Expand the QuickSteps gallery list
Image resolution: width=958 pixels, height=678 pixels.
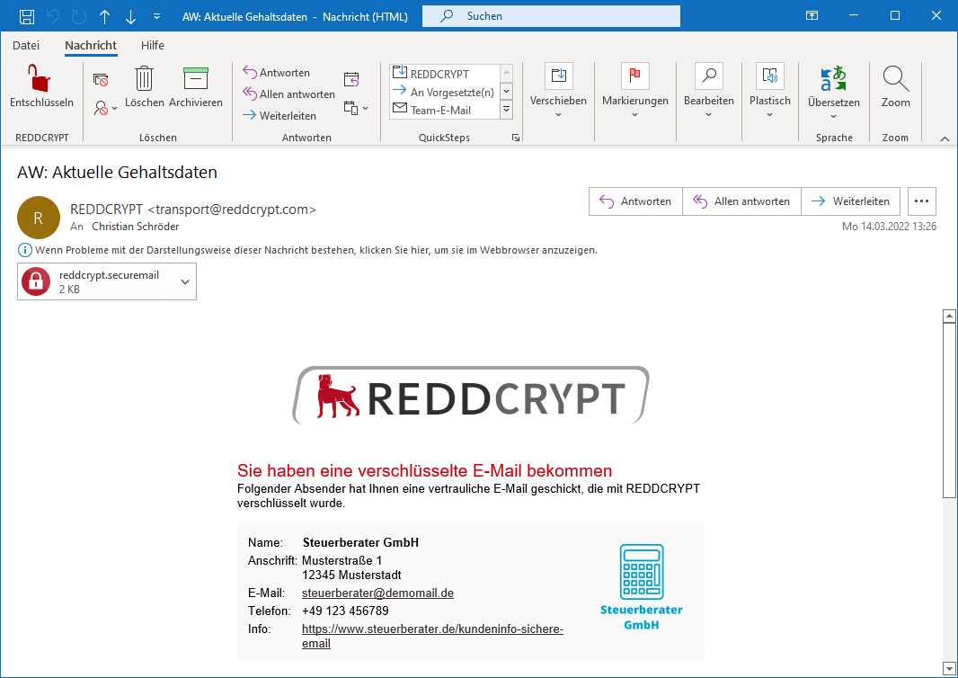(x=507, y=110)
